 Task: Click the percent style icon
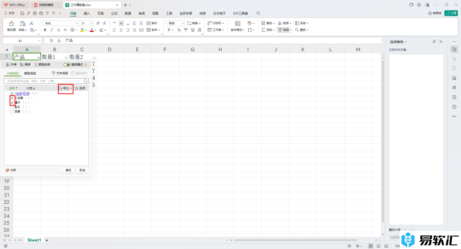pos(179,30)
